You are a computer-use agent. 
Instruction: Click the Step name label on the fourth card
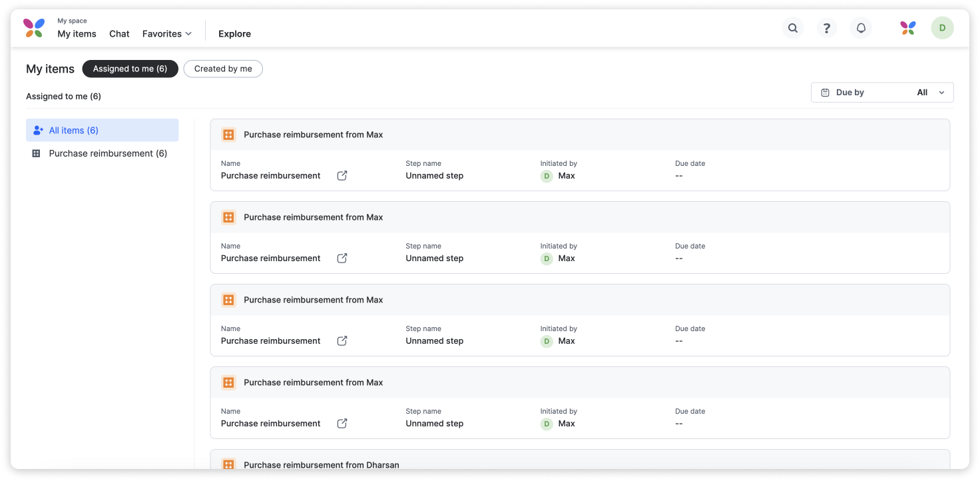coord(423,411)
